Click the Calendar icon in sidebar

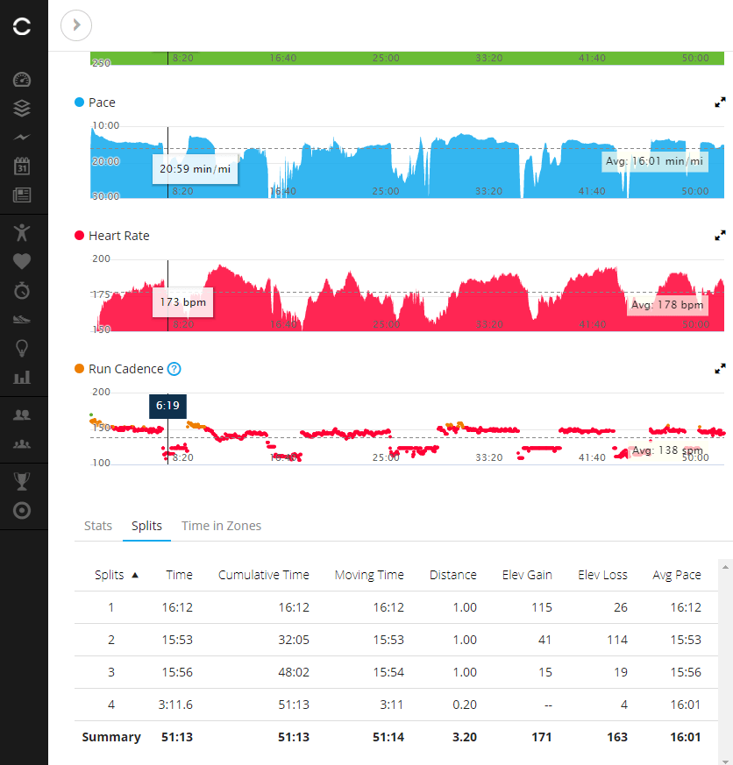pyautogui.click(x=23, y=166)
